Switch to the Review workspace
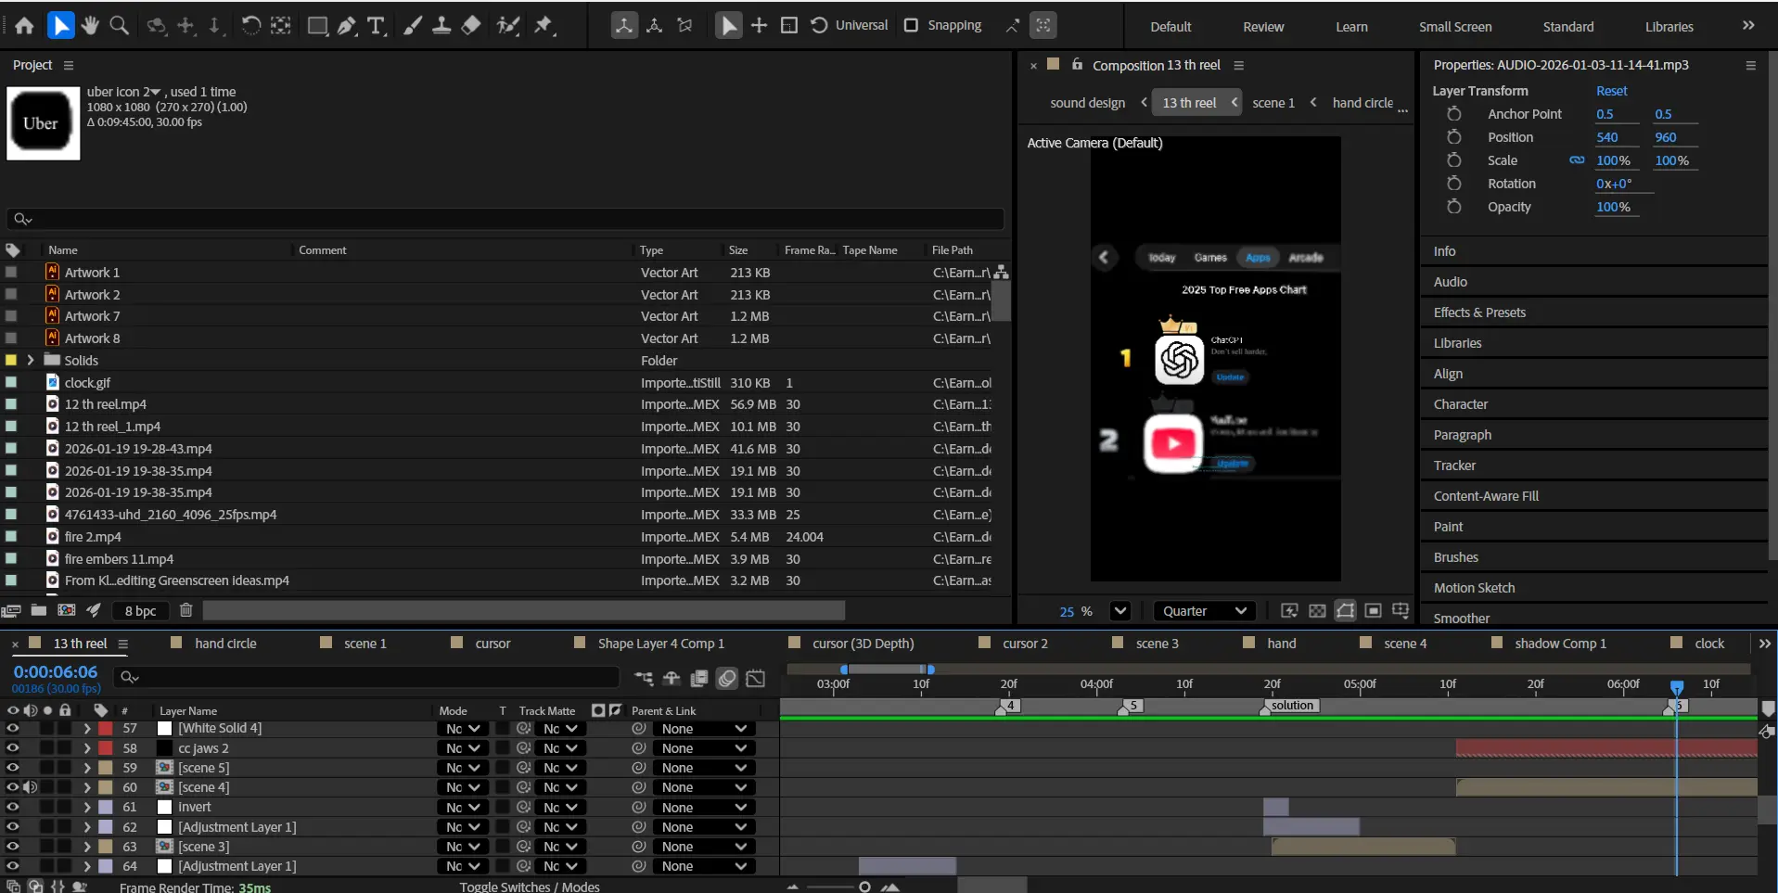This screenshot has height=893, width=1778. tap(1262, 27)
